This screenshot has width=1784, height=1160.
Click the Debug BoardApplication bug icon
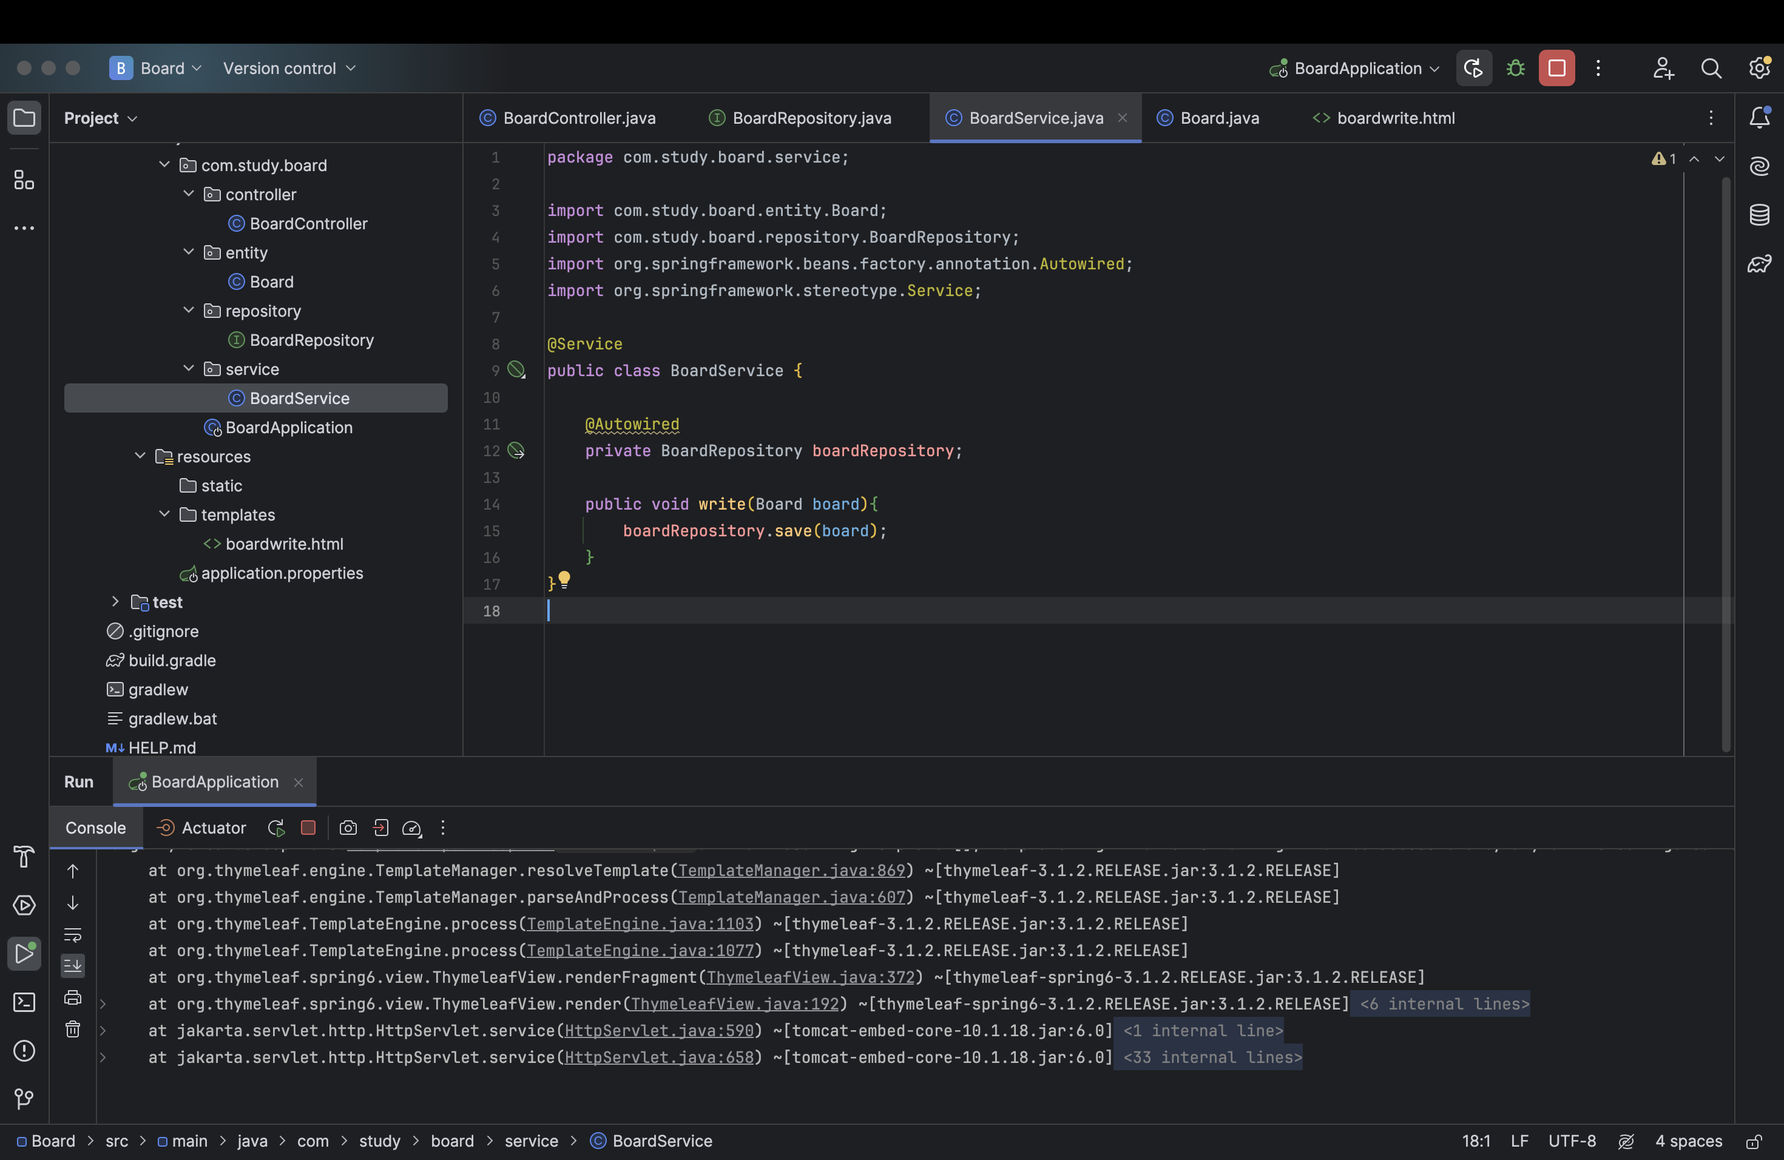point(1515,68)
